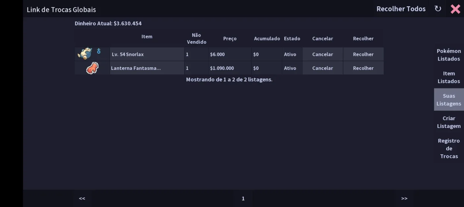Cancel the Snorlax listing
The height and width of the screenshot is (207, 464).
tap(322, 54)
